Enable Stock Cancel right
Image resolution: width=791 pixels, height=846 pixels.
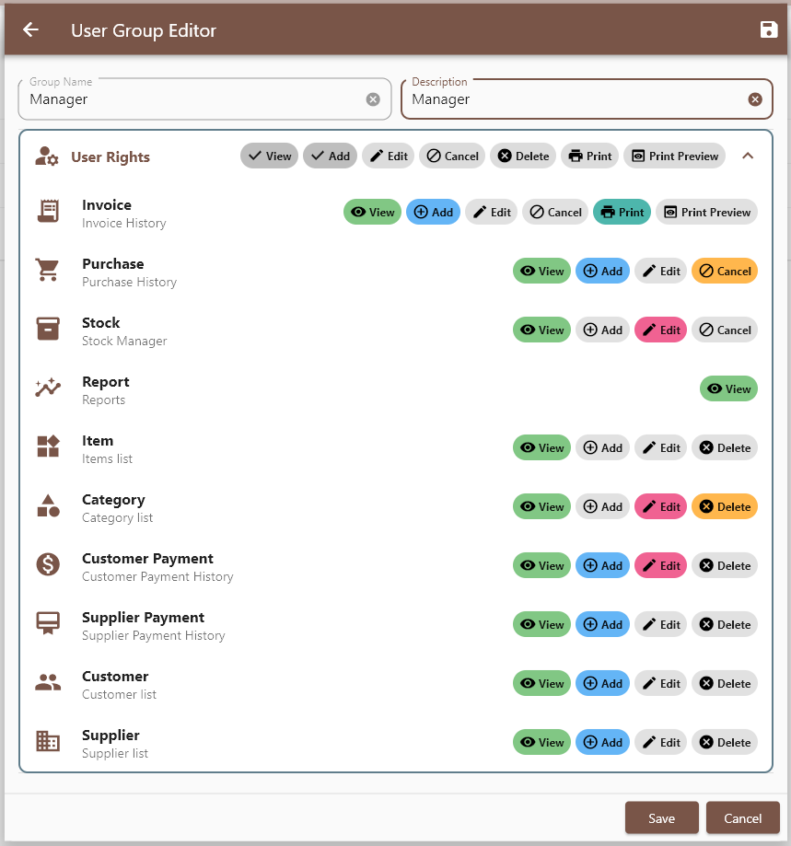[x=725, y=330]
